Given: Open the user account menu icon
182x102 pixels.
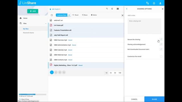Looking at the screenshot, I should tap(160, 3).
